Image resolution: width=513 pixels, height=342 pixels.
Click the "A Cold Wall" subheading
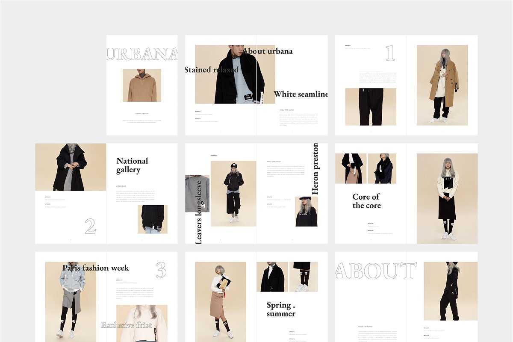121,186
